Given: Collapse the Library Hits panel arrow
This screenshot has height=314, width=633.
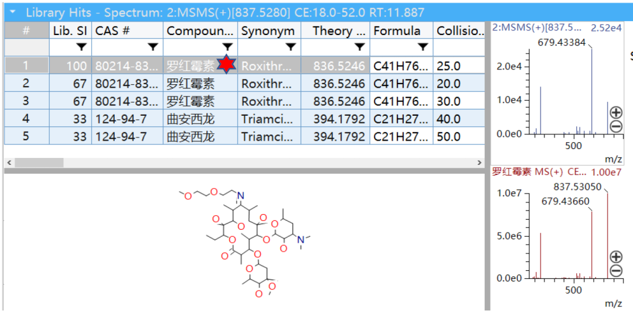Looking at the screenshot, I should (x=13, y=12).
